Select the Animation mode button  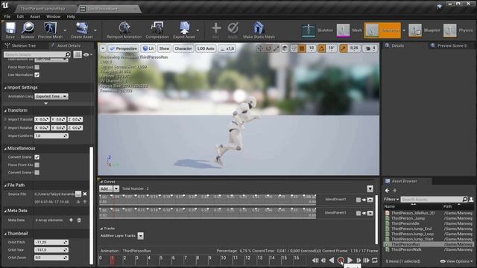tap(382, 31)
